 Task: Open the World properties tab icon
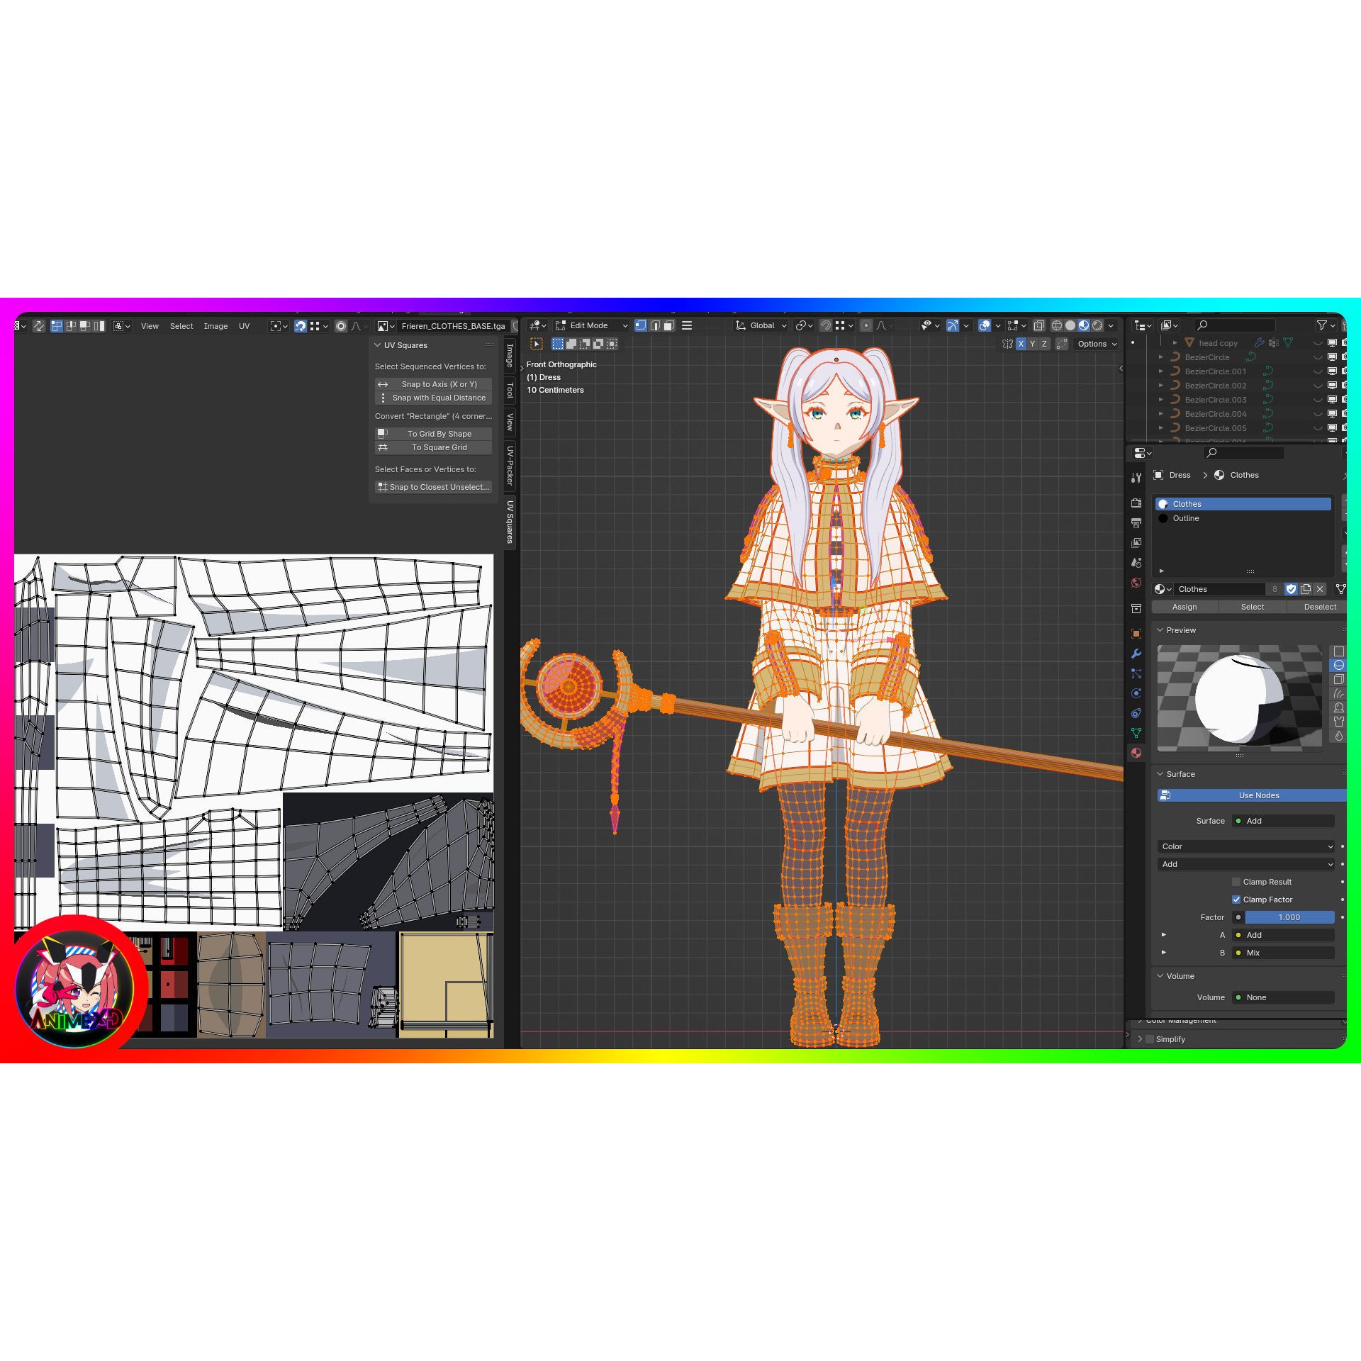point(1136,583)
